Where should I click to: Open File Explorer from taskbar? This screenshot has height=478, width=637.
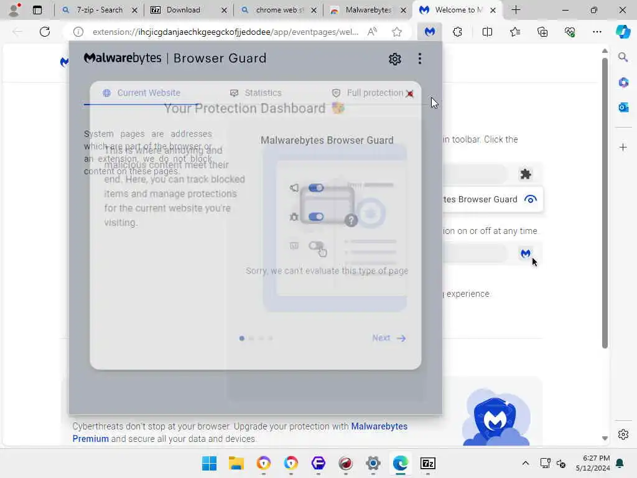click(x=236, y=463)
